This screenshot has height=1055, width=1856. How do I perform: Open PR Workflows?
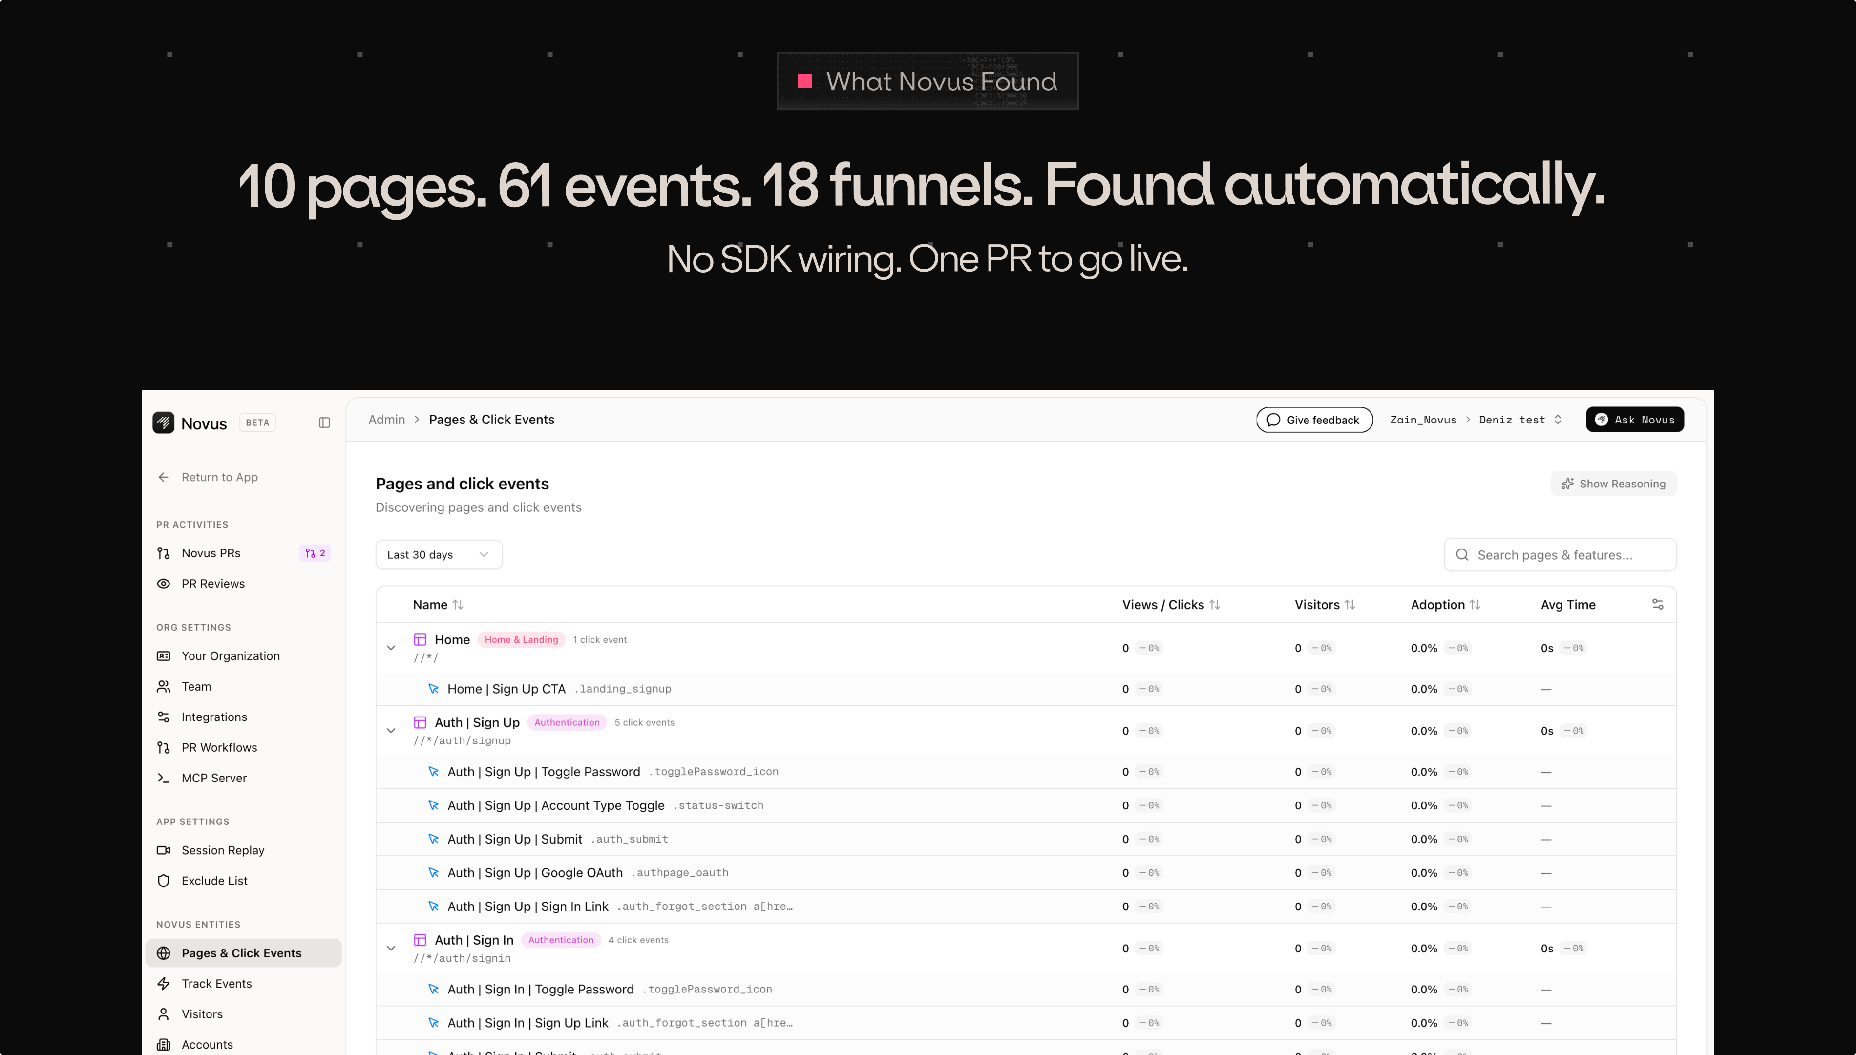(x=243, y=747)
